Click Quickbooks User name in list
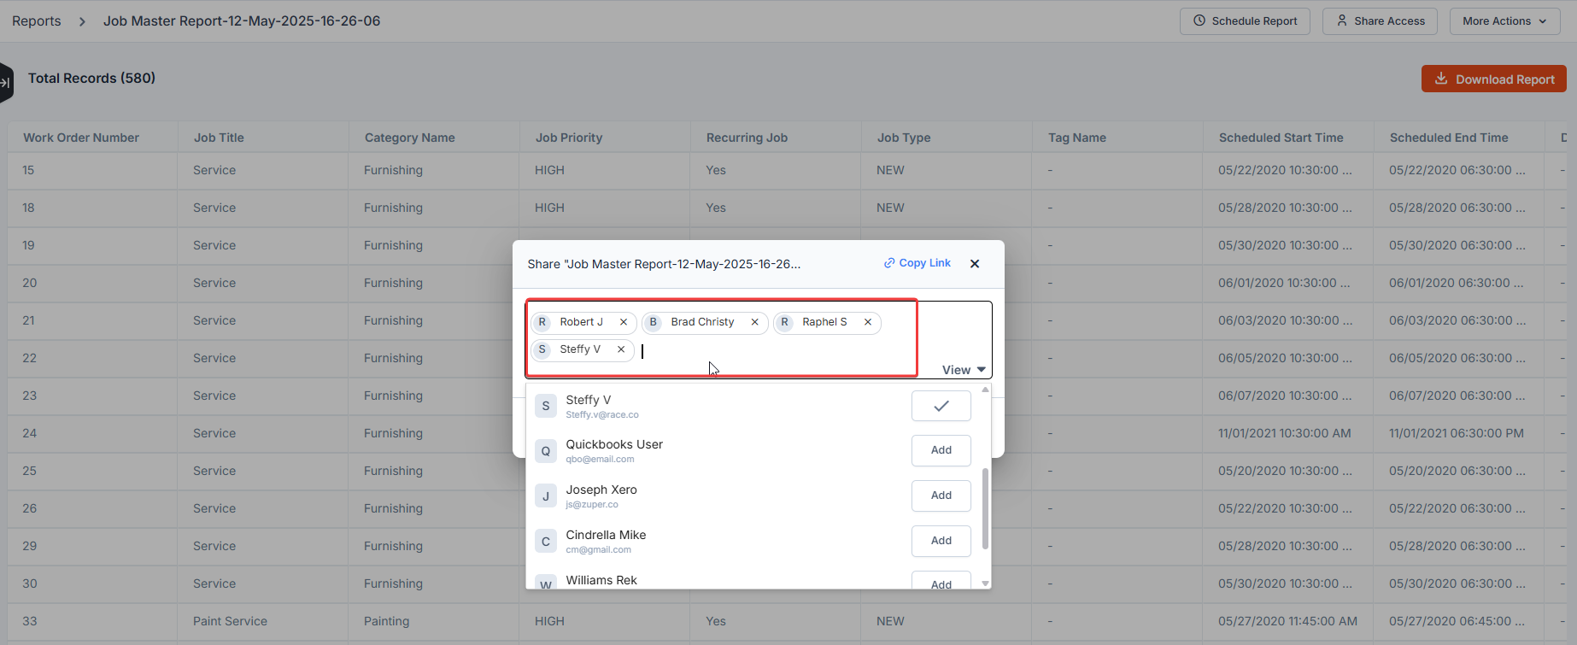 614,444
